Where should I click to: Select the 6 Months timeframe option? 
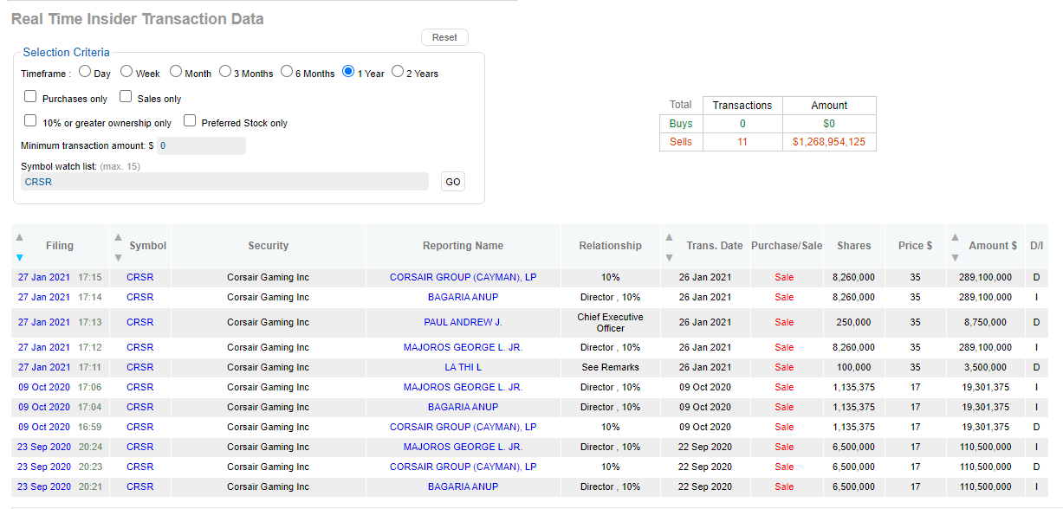pyautogui.click(x=287, y=72)
